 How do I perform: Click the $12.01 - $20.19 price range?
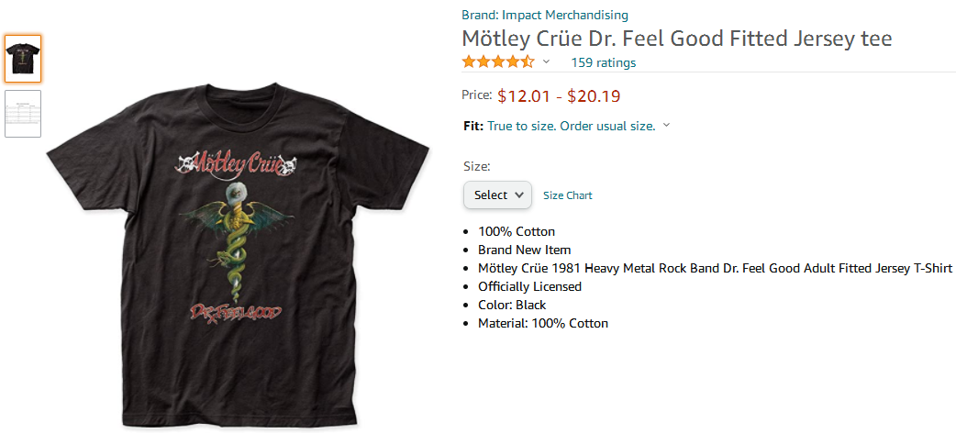[x=559, y=96]
